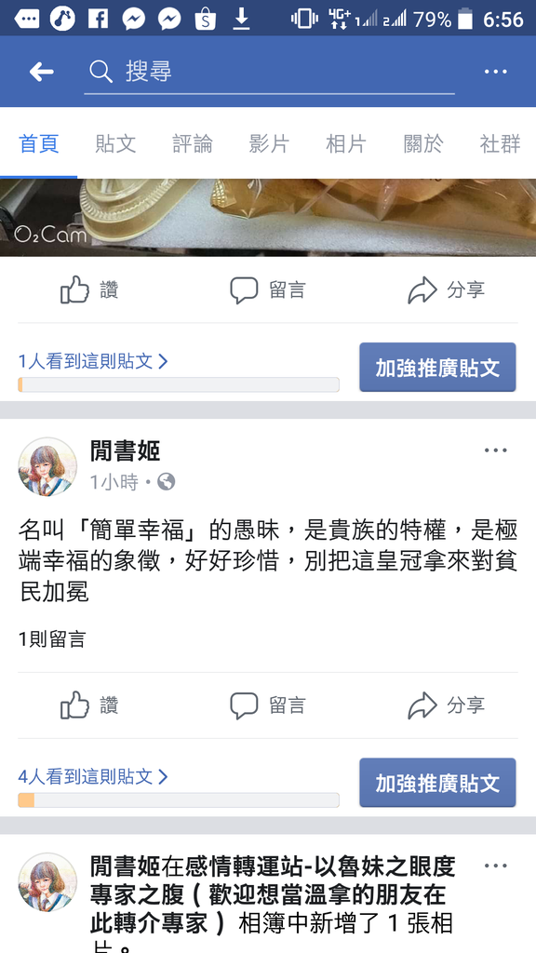Share the 簡單幸福 text post
Viewport: 536px width, 953px height.
pyautogui.click(x=446, y=705)
